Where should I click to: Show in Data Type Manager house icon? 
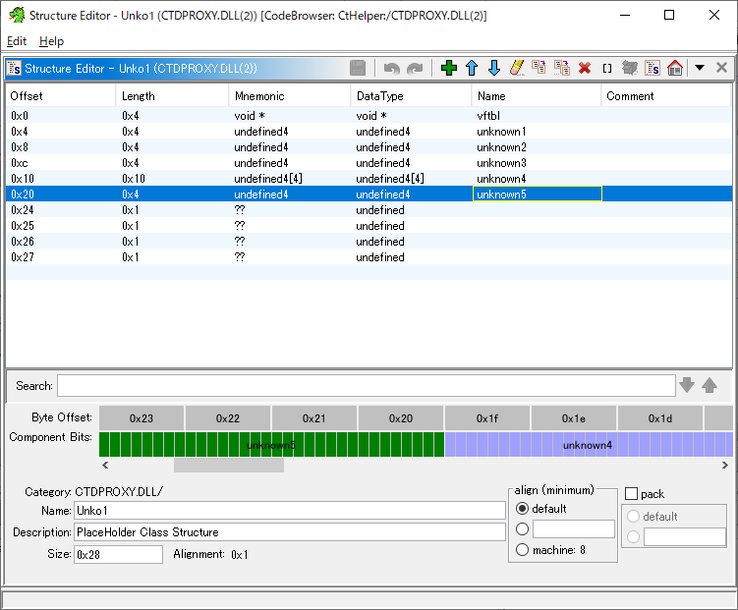(x=675, y=68)
